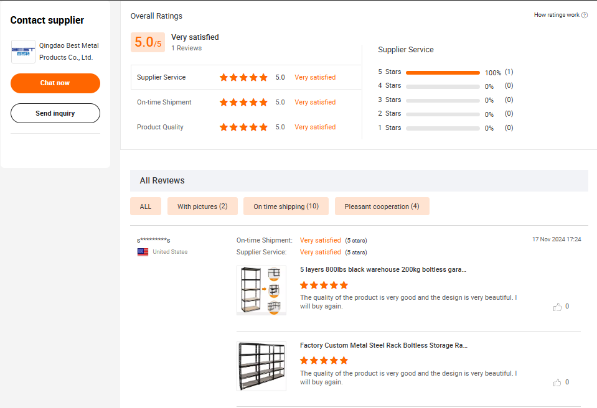Click the On-time Shipment star rating

243,102
